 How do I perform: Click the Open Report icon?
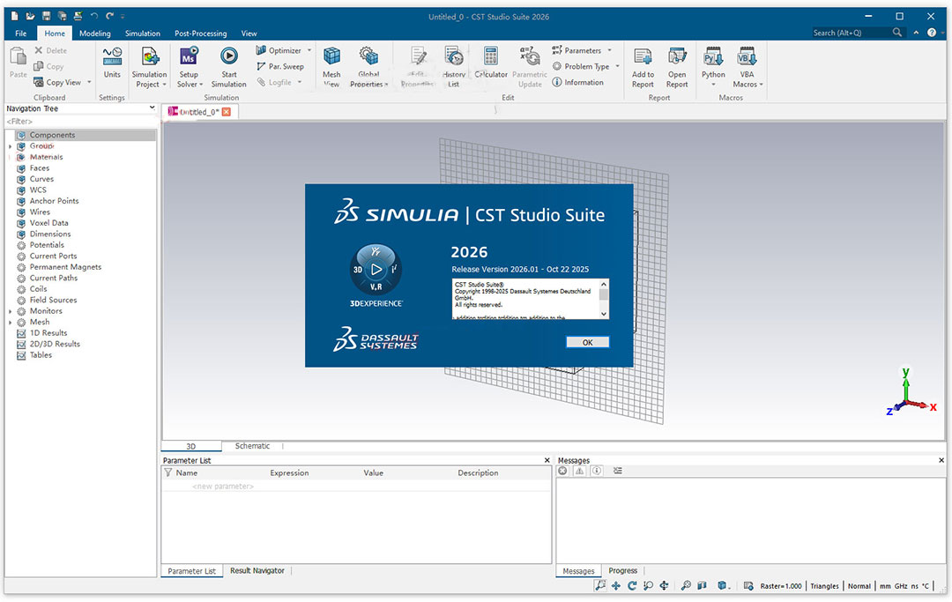coord(677,57)
